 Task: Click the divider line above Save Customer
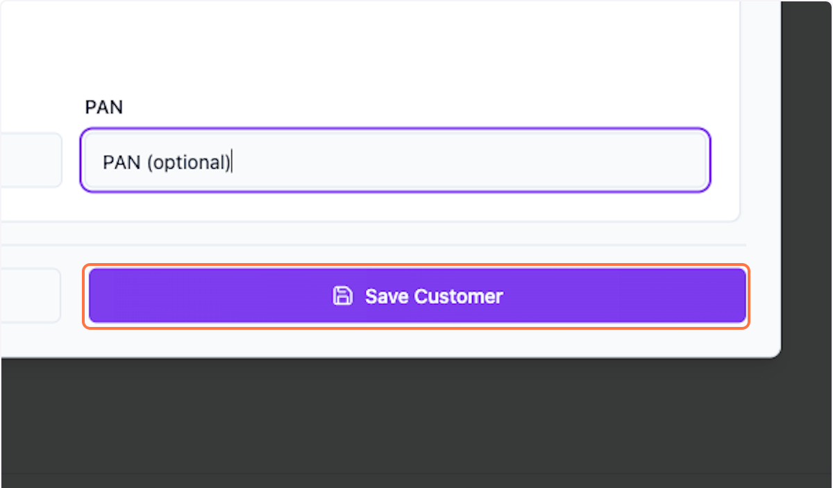coord(416,244)
